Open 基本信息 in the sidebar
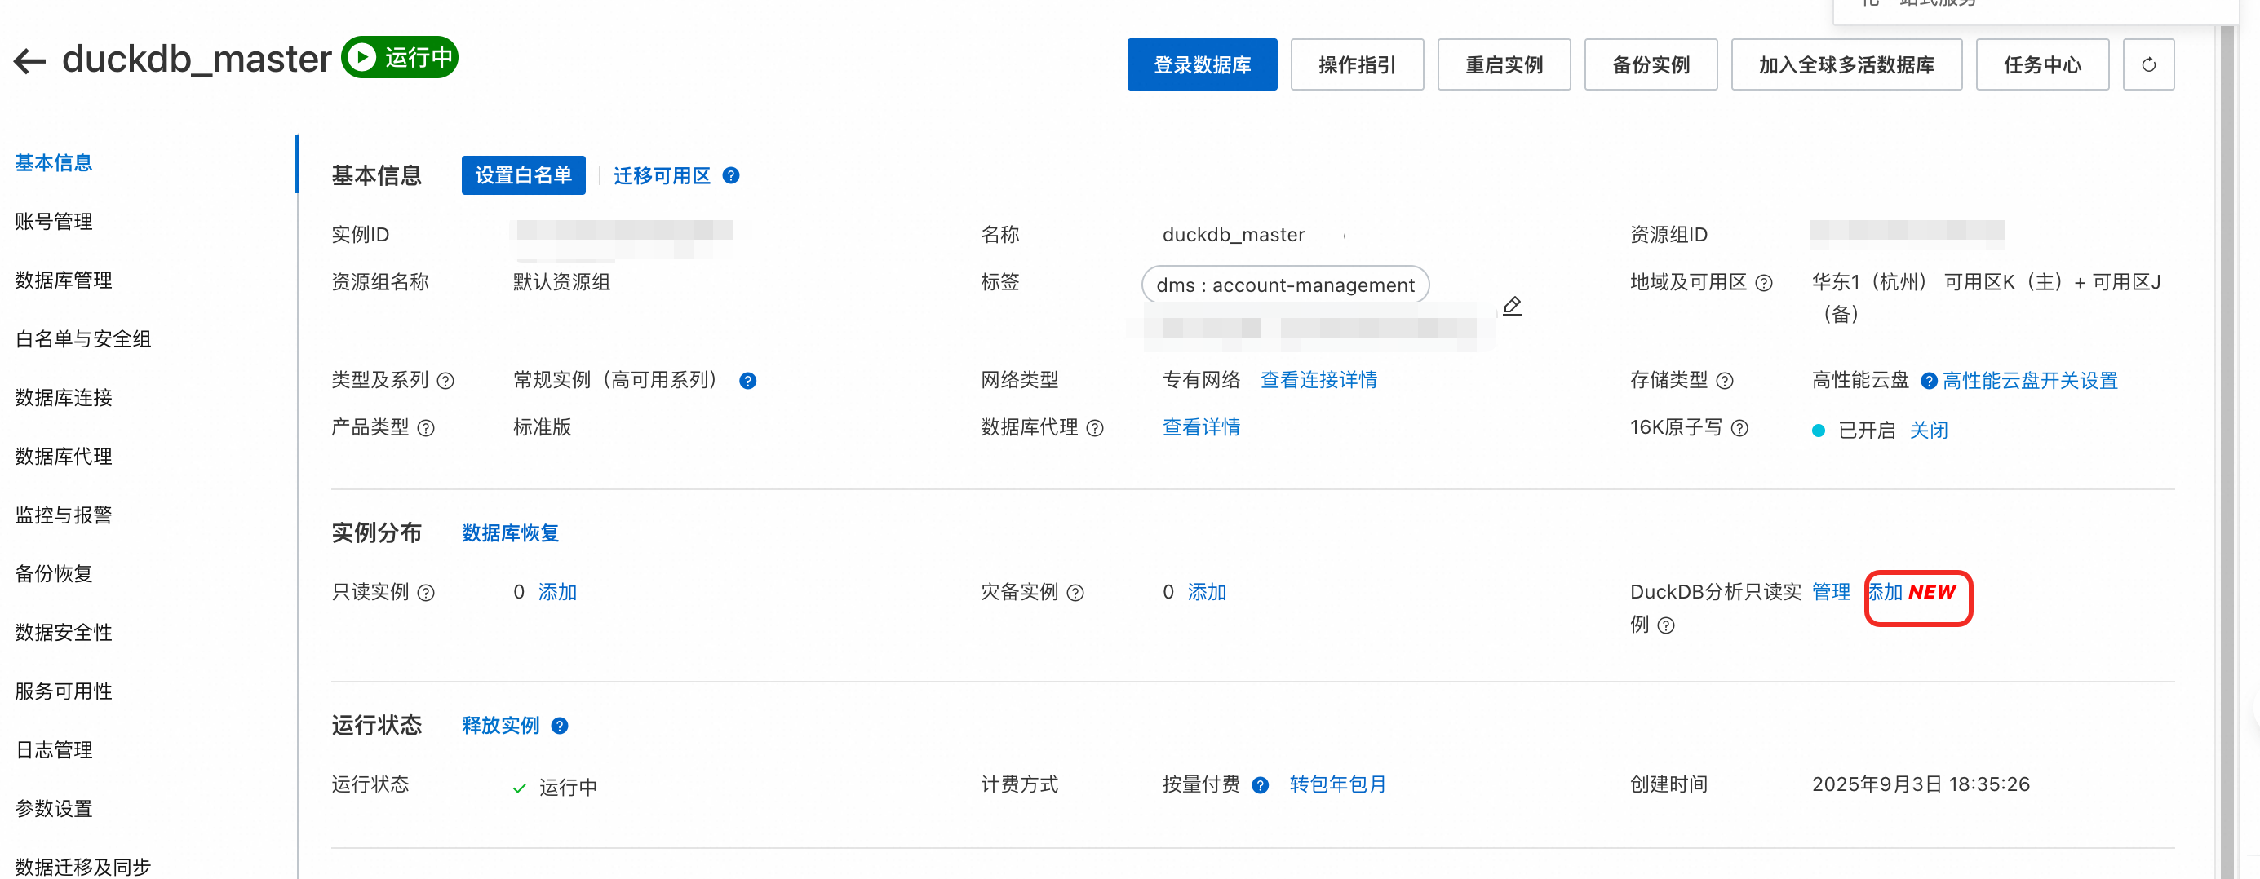 (x=54, y=162)
